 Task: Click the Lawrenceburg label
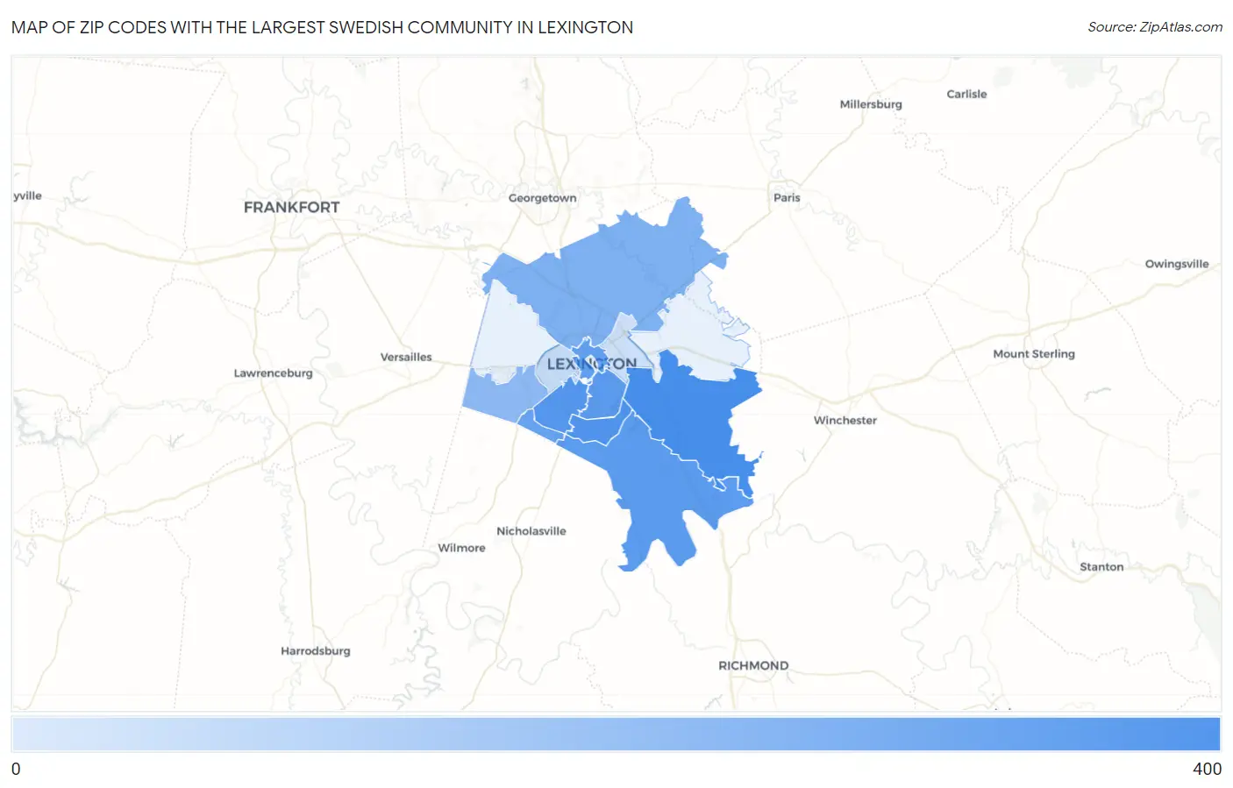pos(273,373)
